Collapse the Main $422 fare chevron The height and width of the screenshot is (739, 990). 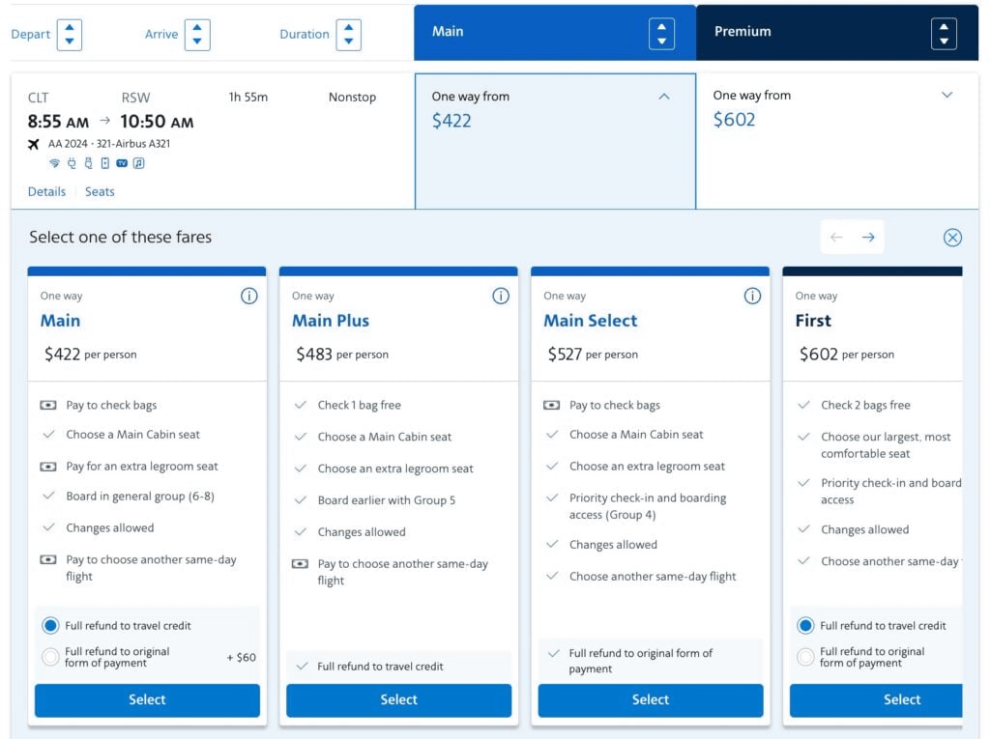tap(664, 97)
